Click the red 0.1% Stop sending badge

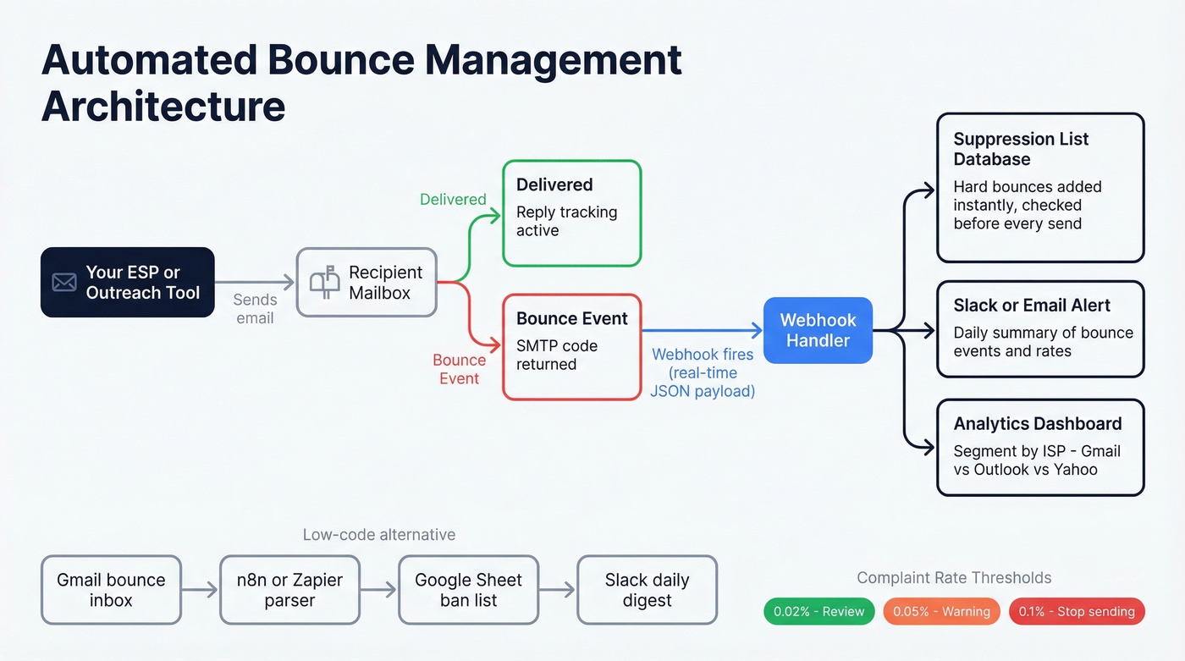pos(1076,610)
